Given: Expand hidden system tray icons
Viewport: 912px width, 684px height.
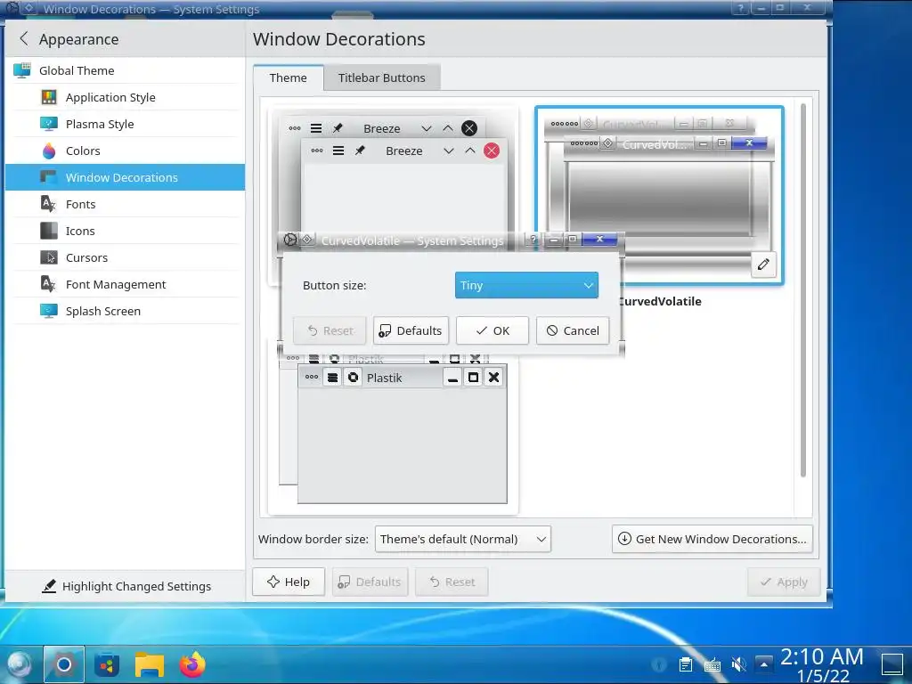Looking at the screenshot, I should coord(763,664).
